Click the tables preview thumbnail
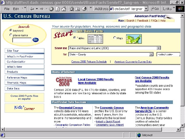Viewport: 185px width, 139px height. point(95,39)
